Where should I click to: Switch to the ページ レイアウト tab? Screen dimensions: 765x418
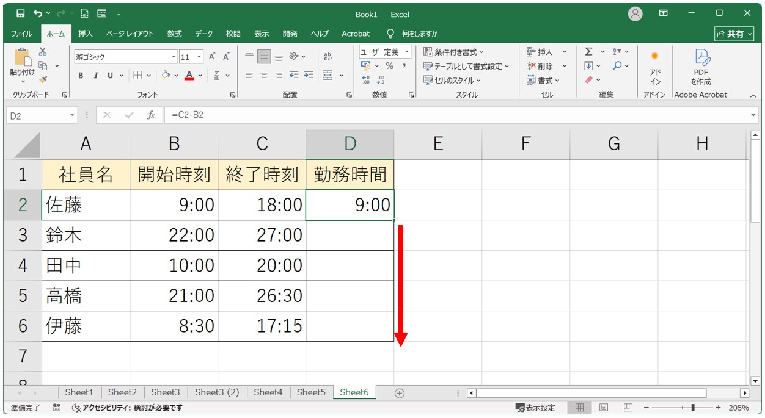click(x=130, y=34)
